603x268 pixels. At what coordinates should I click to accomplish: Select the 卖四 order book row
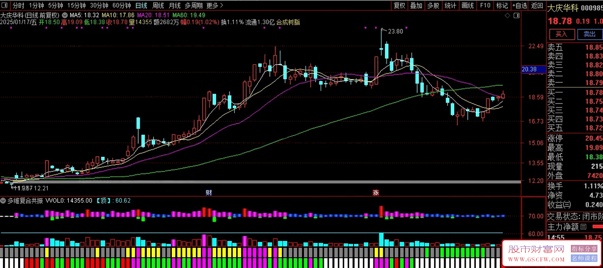[575, 56]
